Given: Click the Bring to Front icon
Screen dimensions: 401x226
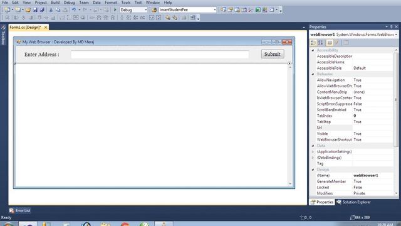Looking at the screenshot, I should [168, 18].
